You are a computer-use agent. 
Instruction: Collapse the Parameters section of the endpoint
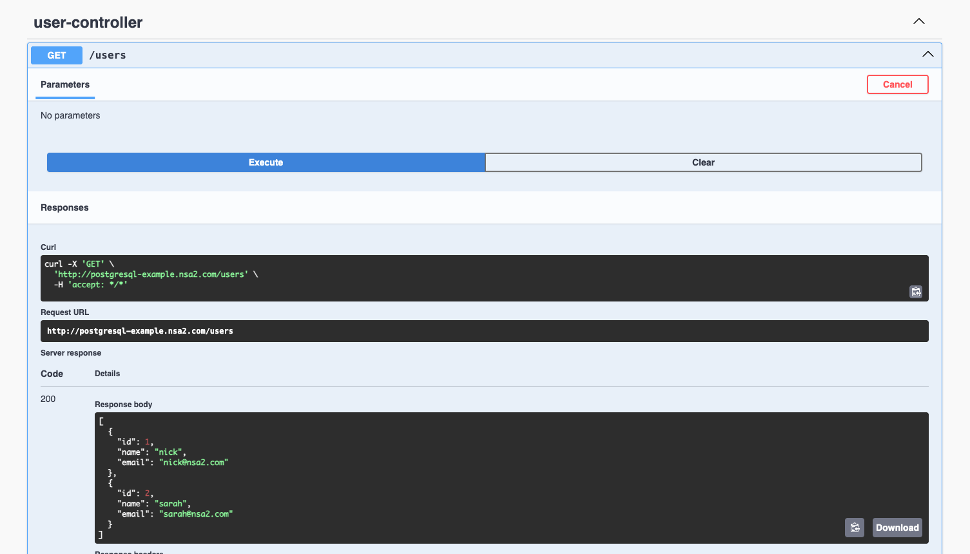pos(928,54)
